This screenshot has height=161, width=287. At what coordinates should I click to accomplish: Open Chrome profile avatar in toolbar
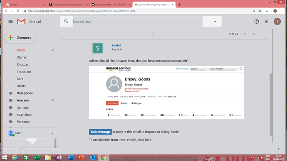275,11
